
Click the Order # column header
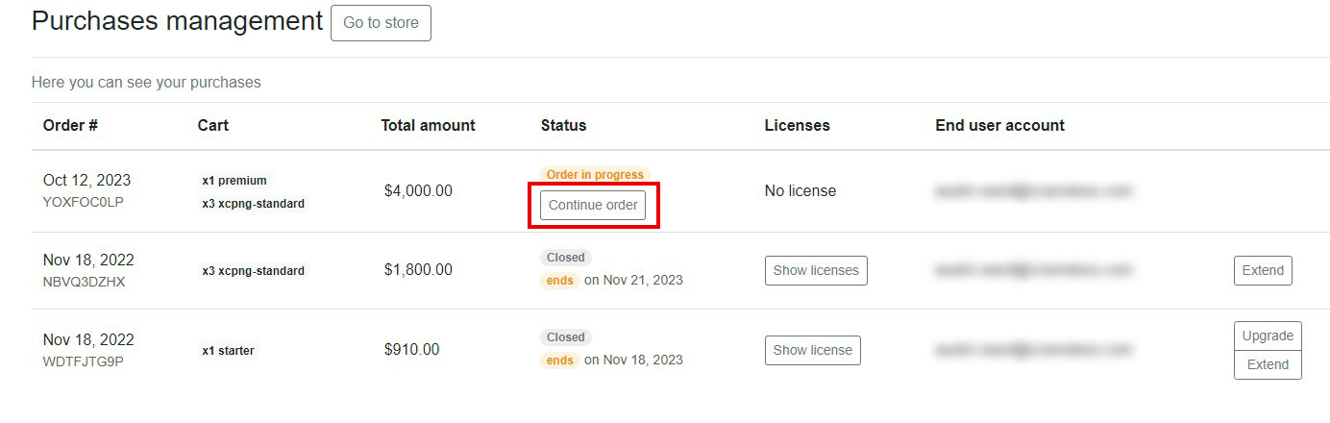[x=70, y=125]
